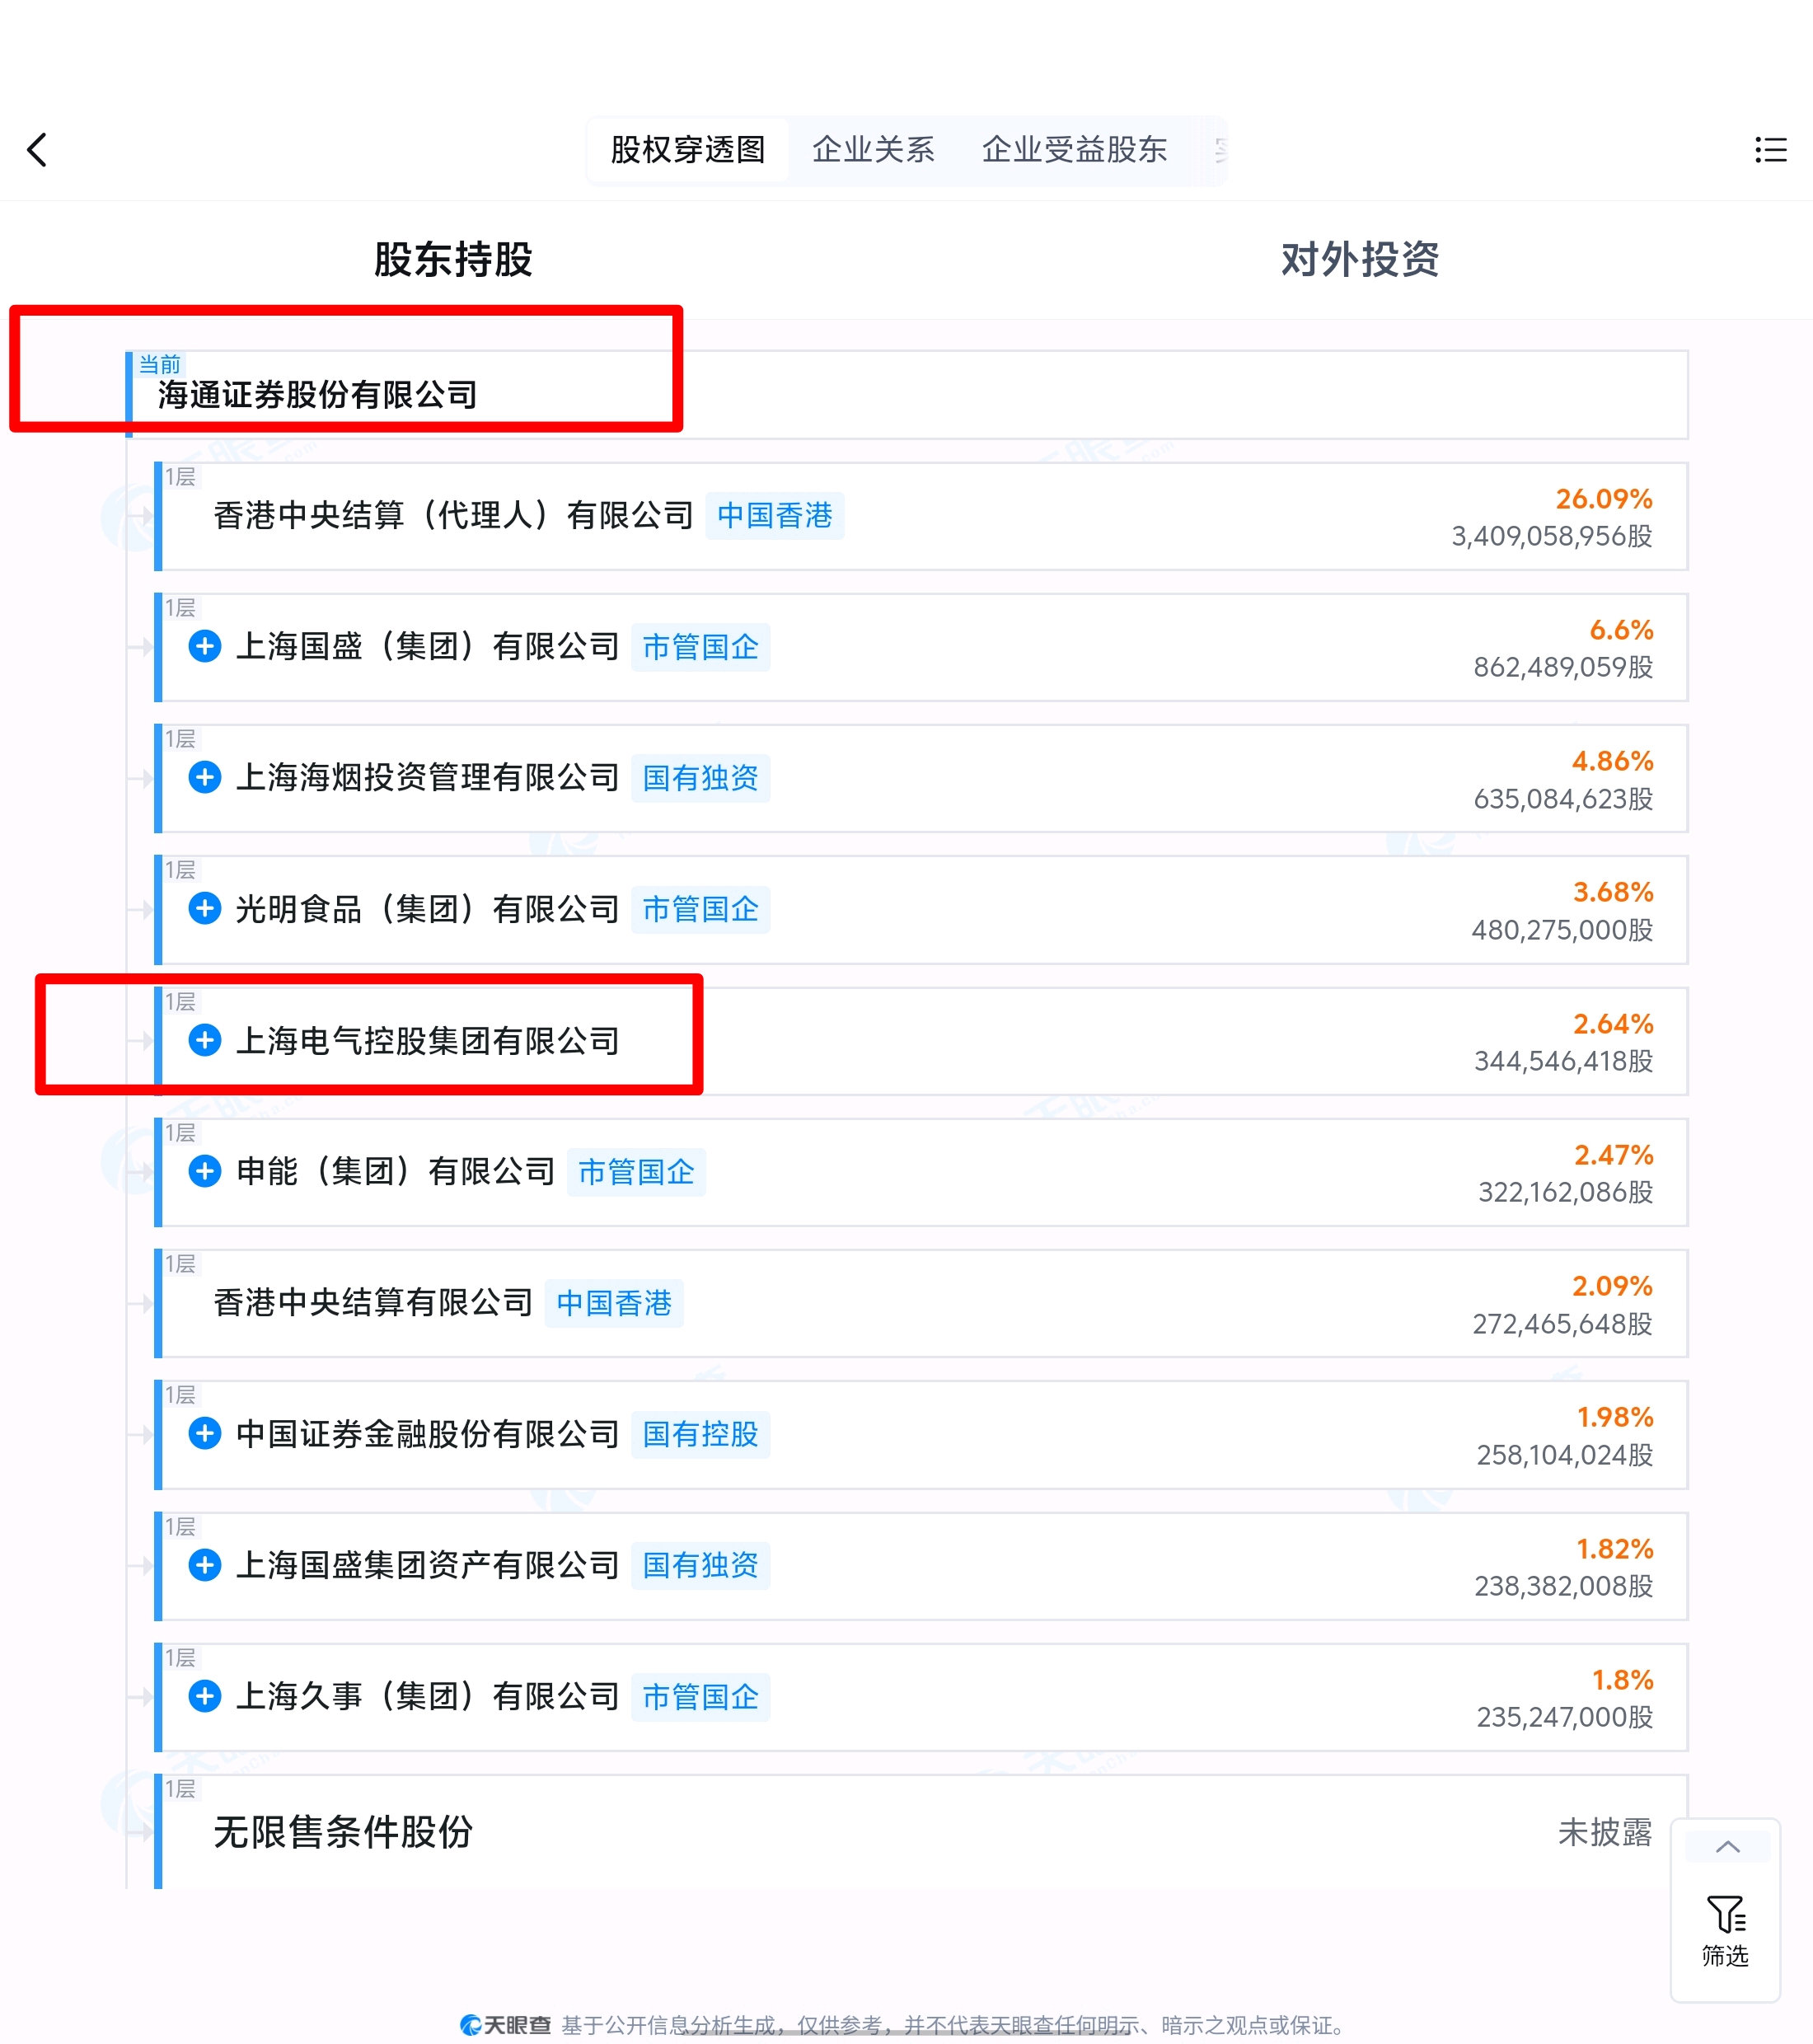Expand 上海电气控股集团有限公司 node
The width and height of the screenshot is (1813, 2044).
coord(205,1040)
